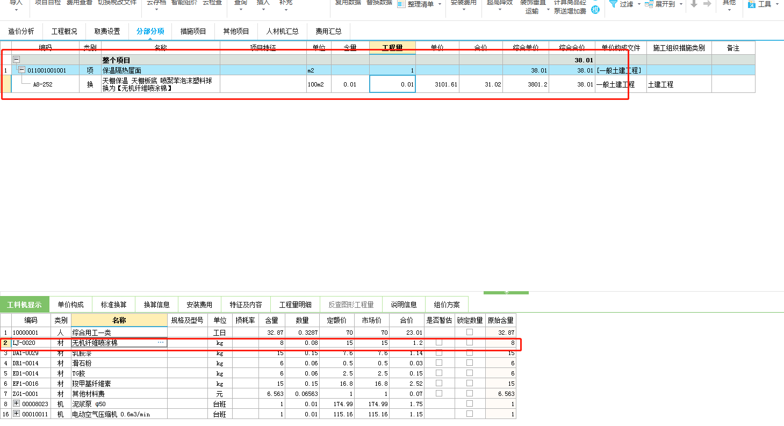Screen dimensions: 784x426
Task: Open the 展开到 dropdown arrow
Action: (x=681, y=4)
